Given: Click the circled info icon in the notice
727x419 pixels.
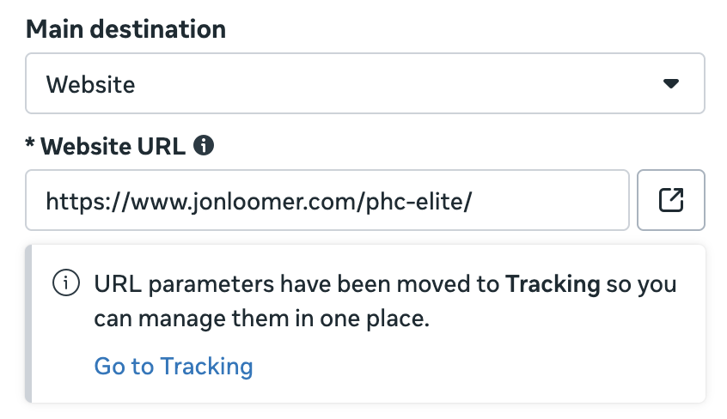Looking at the screenshot, I should tap(66, 284).
